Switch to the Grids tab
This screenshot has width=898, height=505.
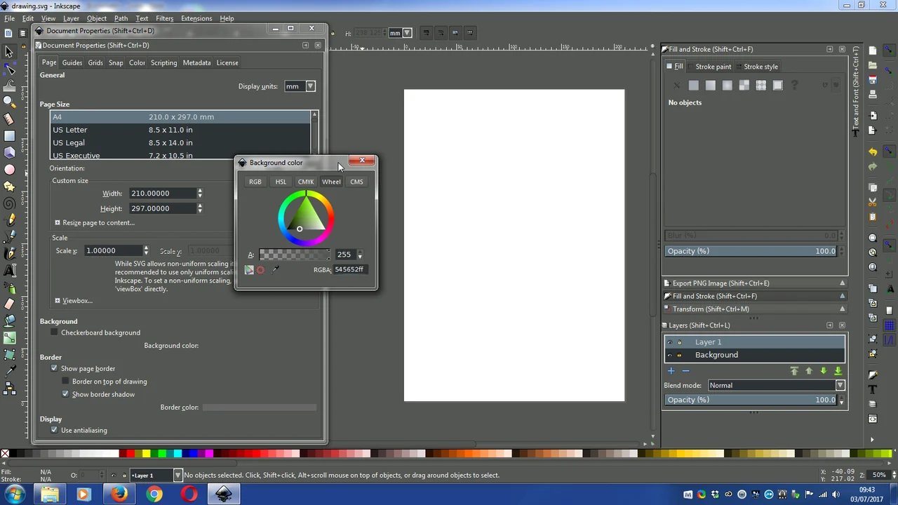pyautogui.click(x=95, y=62)
